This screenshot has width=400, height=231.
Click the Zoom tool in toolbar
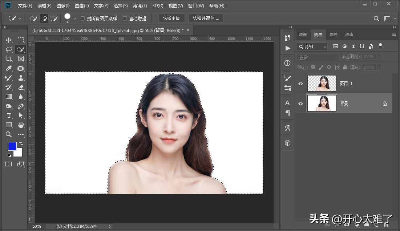tap(9, 134)
